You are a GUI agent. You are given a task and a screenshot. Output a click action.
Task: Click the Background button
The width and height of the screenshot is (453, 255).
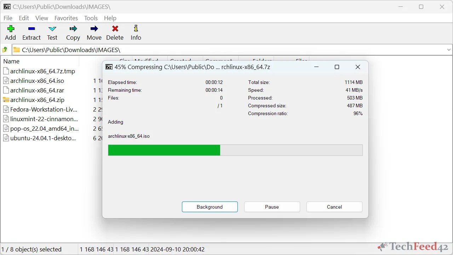coord(210,207)
